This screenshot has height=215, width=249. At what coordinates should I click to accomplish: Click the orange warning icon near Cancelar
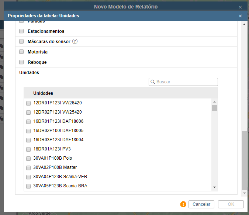tap(183, 204)
